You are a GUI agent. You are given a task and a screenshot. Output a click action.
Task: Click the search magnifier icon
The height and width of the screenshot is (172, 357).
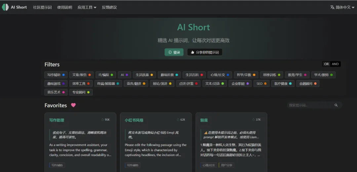pyautogui.click(x=336, y=105)
